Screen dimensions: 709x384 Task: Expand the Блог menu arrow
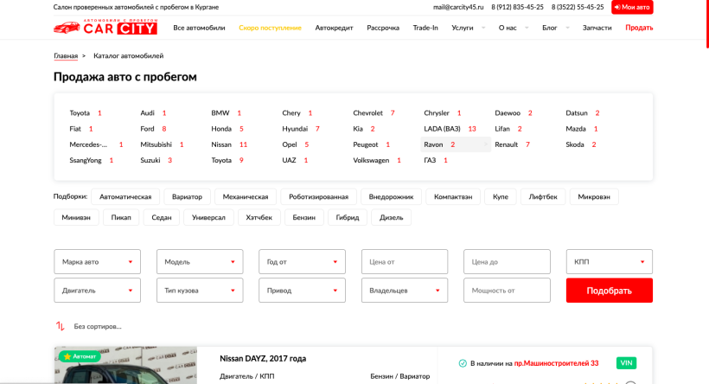[567, 28]
